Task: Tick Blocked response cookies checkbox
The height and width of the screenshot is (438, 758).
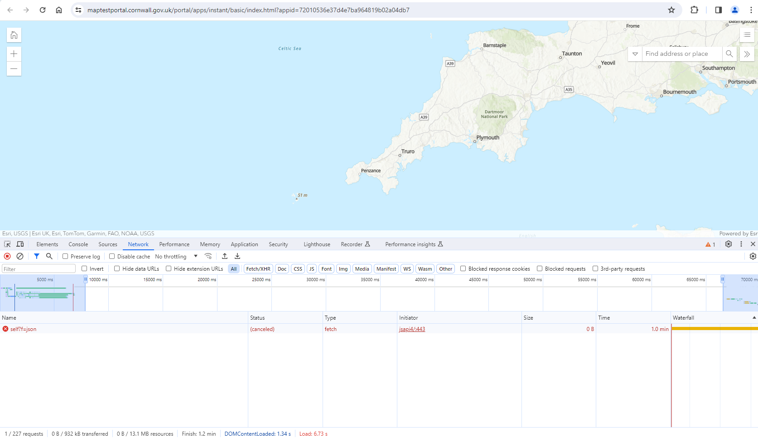Action: pos(463,268)
